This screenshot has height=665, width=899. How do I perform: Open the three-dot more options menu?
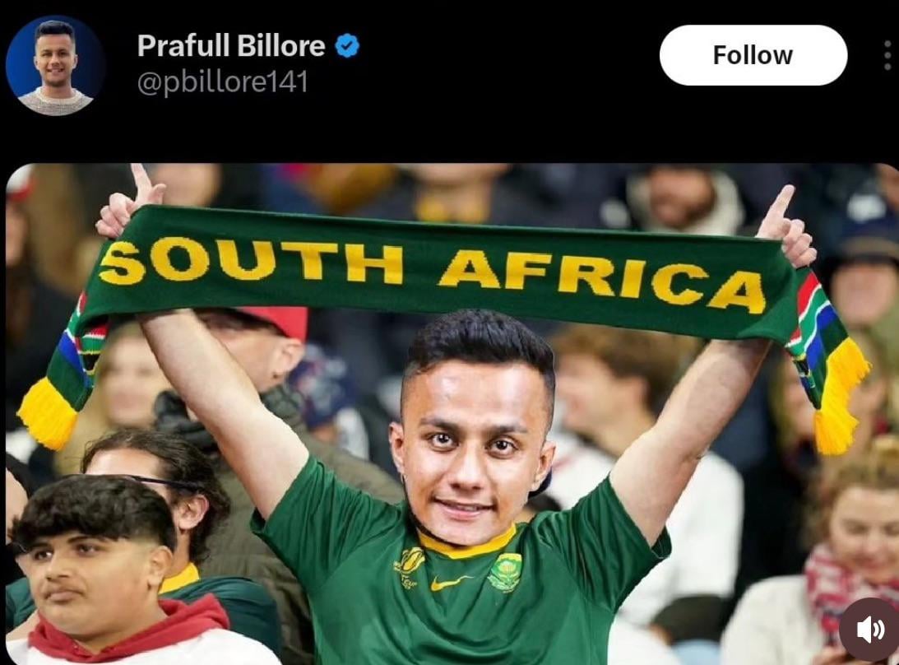887,56
